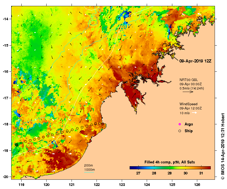Click the dark red end of the colorbar
The height and width of the screenshot is (189, 227).
coord(209,168)
